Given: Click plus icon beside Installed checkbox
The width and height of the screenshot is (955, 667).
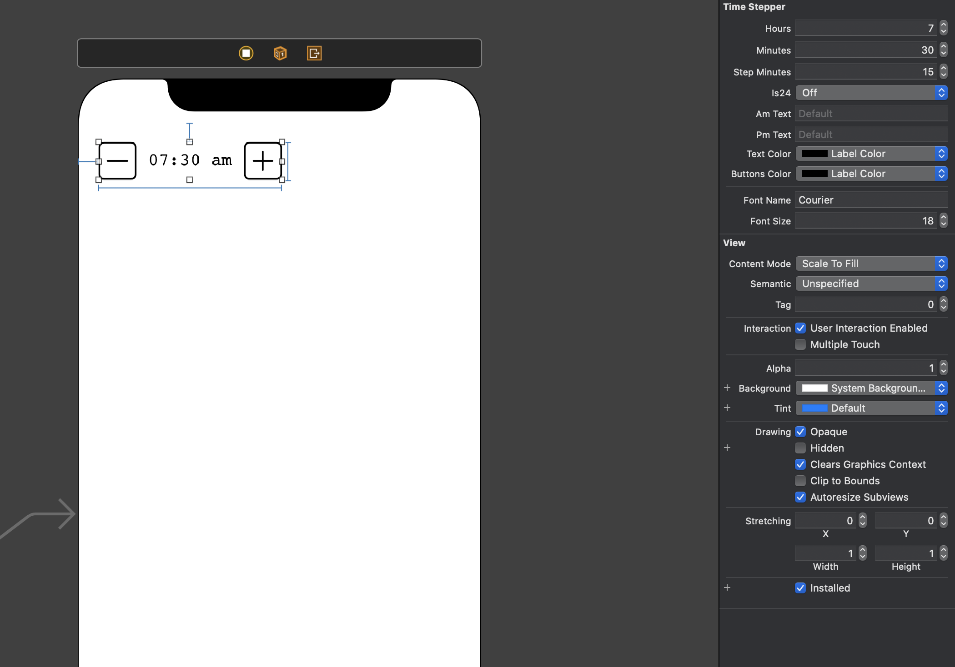Looking at the screenshot, I should [x=727, y=587].
